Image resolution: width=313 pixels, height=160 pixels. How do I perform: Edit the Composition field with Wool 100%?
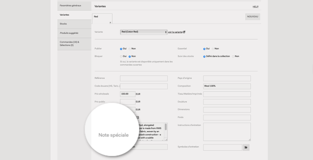[x=227, y=86]
